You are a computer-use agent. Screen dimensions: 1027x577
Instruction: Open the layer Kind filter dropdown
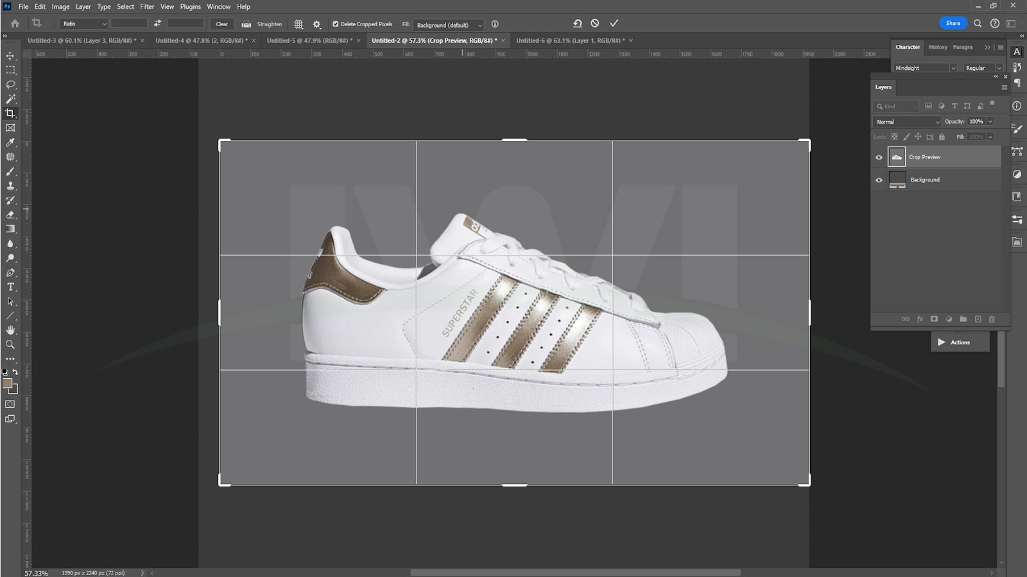897,106
